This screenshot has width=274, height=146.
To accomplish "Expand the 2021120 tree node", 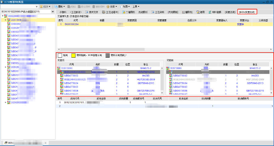I will click(5, 67).
